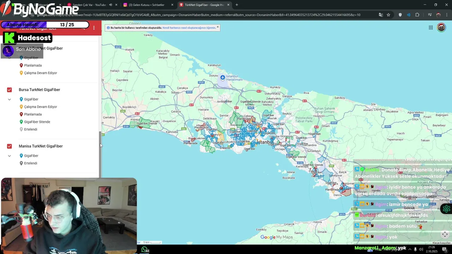Open the Klavye kısayolları link on map
The width and height of the screenshot is (452, 254).
(441, 243)
